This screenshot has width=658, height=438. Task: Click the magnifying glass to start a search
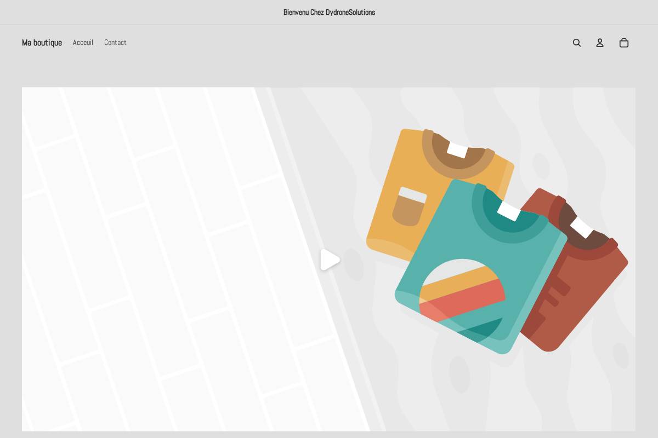(x=577, y=43)
